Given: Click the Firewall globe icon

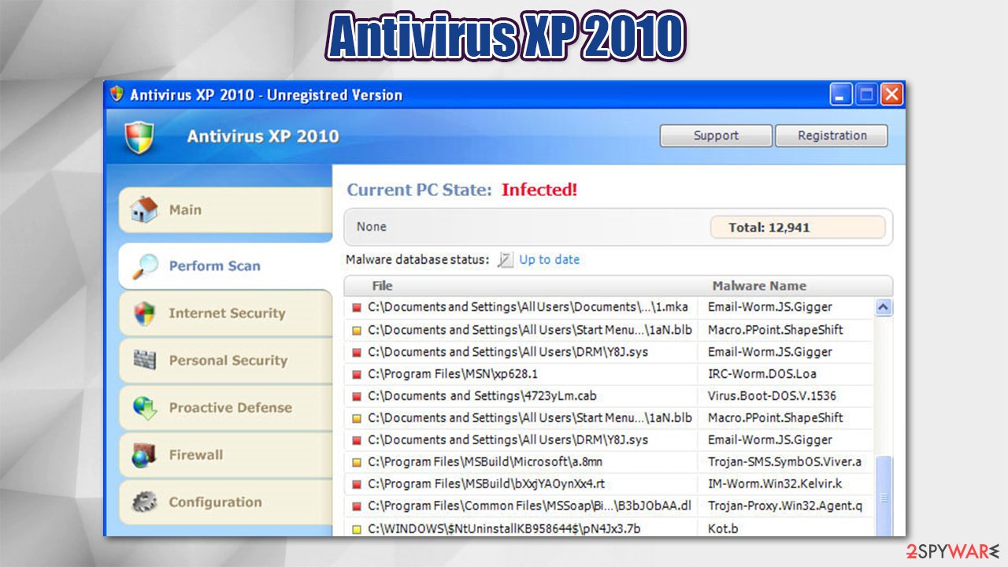Looking at the screenshot, I should point(144,455).
